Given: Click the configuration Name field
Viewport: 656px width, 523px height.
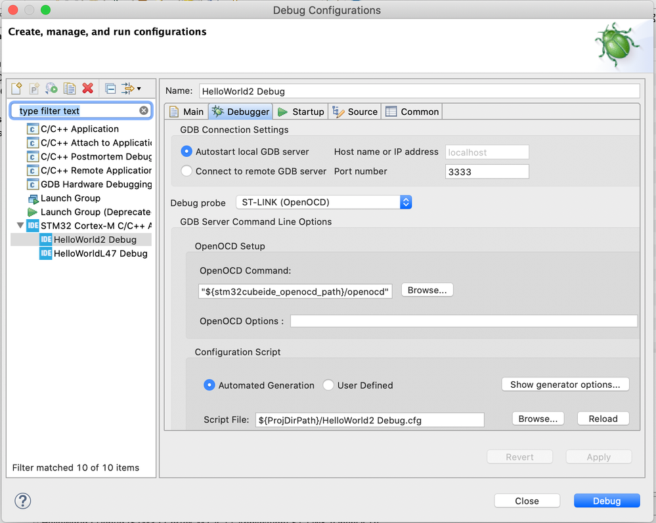Looking at the screenshot, I should [x=419, y=91].
